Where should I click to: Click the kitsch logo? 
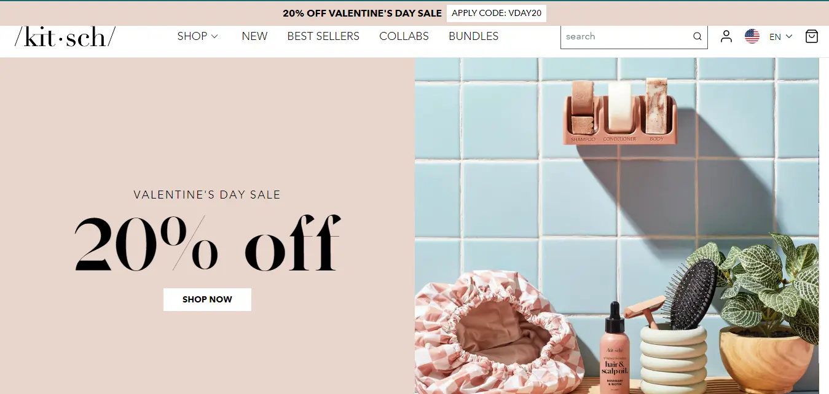tap(65, 36)
